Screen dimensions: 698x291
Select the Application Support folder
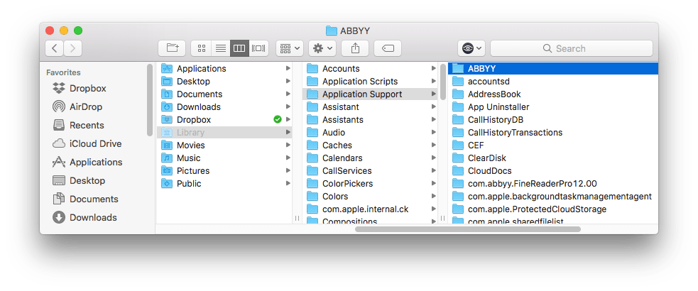371,94
